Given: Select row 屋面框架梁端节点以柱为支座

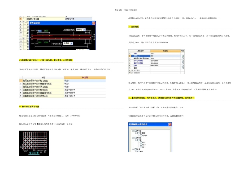Looking at the screenshot, I should (x=62, y=90).
